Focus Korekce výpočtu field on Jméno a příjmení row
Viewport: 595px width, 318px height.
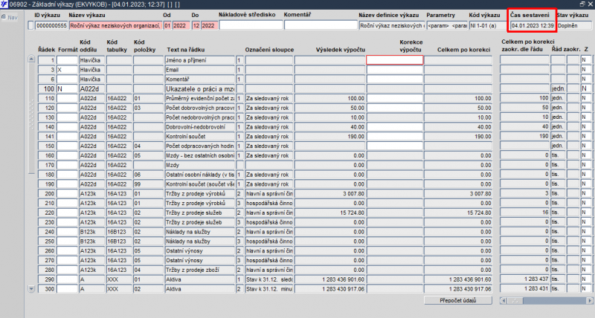(395, 60)
